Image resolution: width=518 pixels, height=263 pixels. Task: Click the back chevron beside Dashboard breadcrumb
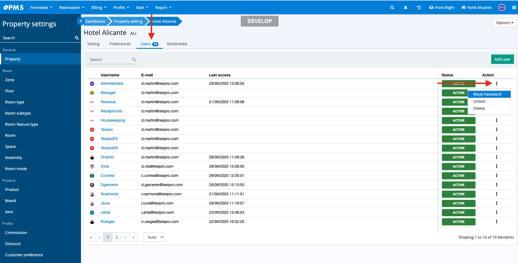click(x=81, y=21)
